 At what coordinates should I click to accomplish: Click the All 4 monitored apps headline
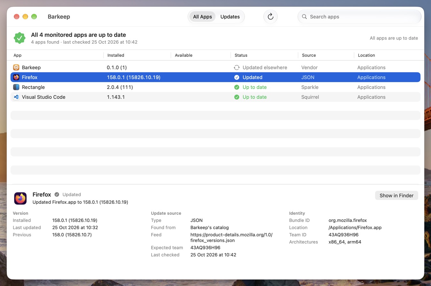point(78,35)
